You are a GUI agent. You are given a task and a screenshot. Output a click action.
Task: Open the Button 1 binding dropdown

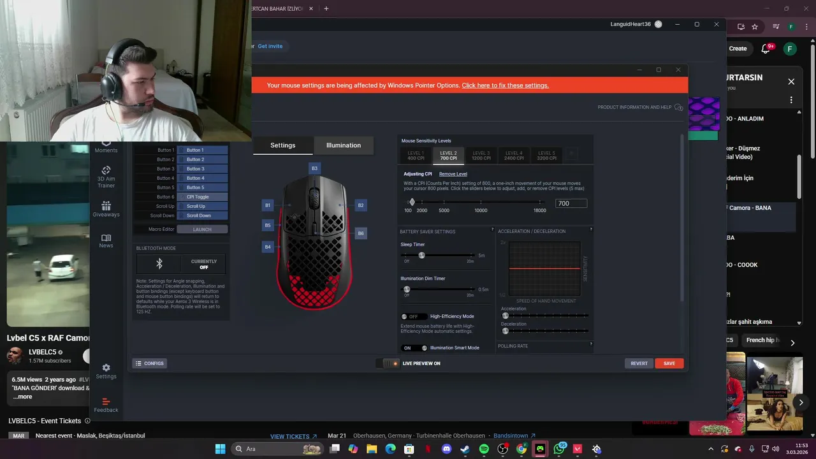point(202,150)
